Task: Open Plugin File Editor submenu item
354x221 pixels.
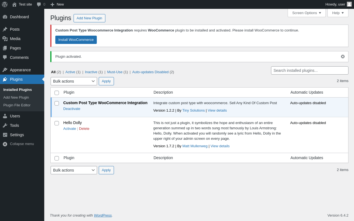Action: tap(17, 105)
